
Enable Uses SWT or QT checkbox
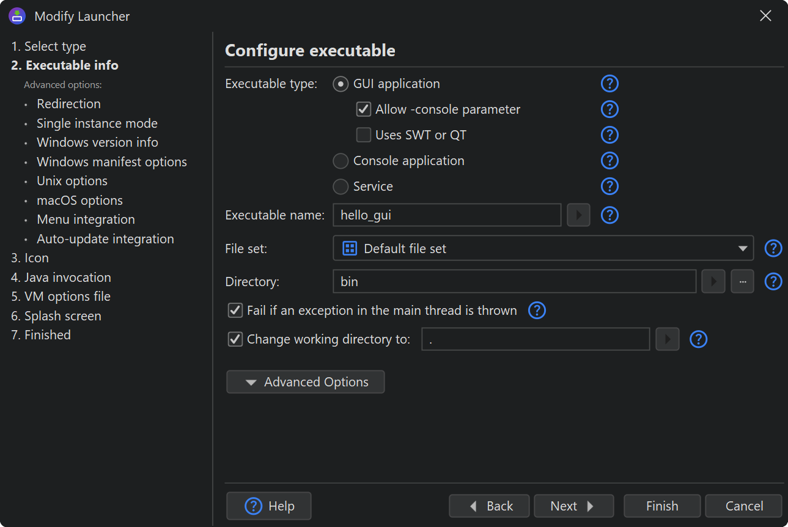[x=364, y=135]
